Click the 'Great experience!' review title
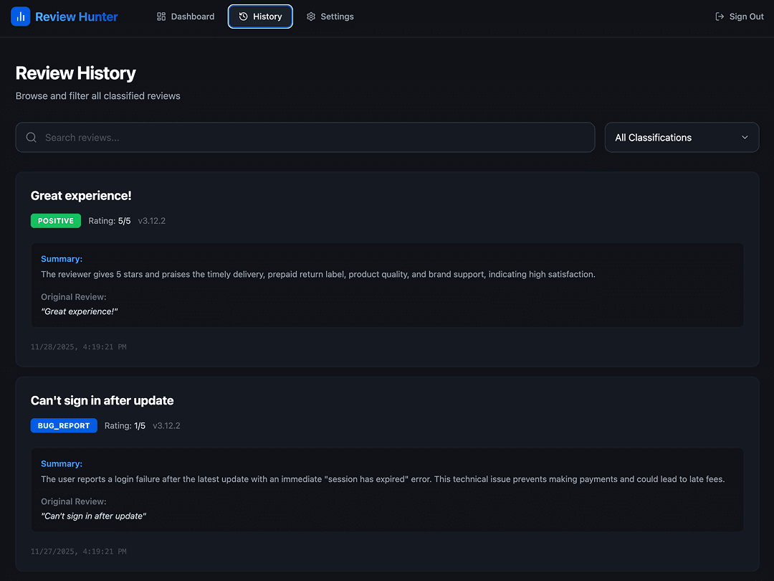 81,196
